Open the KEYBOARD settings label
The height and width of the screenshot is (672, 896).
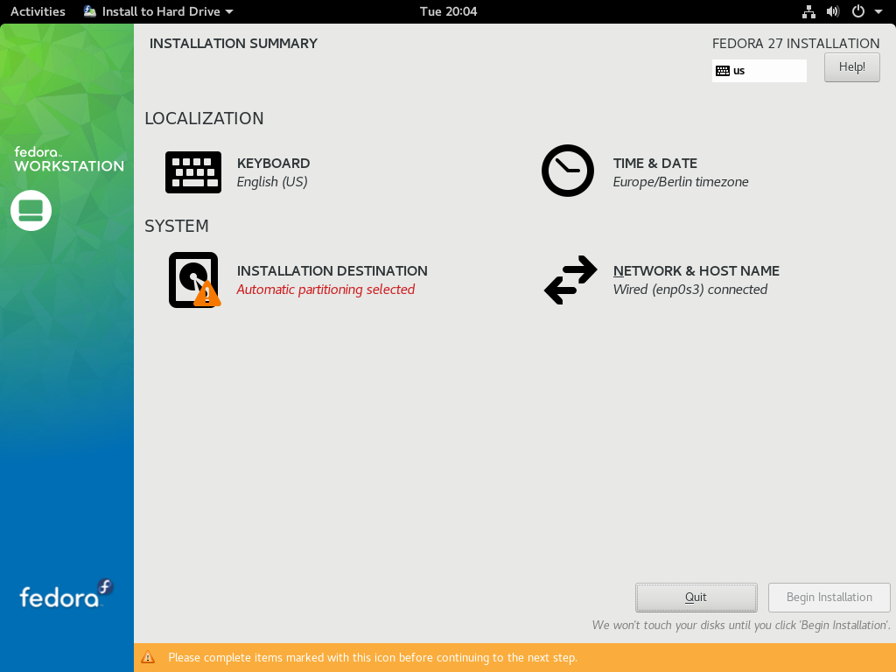[x=273, y=164]
